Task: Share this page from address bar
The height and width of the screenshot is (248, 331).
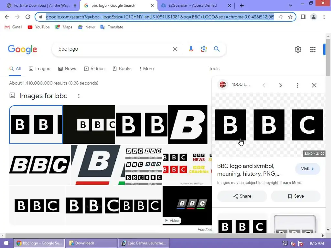Action: (x=280, y=17)
